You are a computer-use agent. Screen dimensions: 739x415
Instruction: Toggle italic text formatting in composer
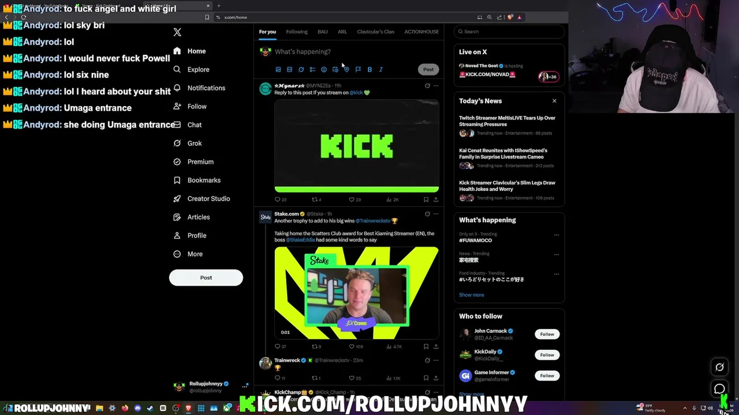point(381,69)
